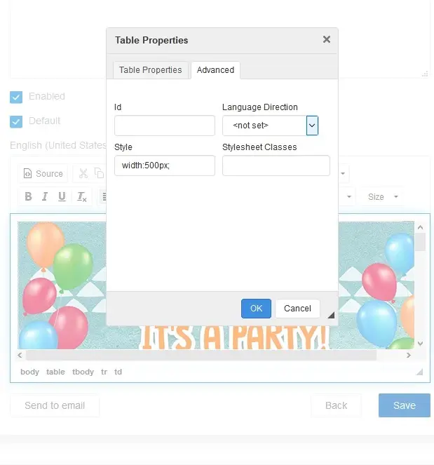Confirm with the OK button
This screenshot has width=434, height=465.
pos(256,309)
